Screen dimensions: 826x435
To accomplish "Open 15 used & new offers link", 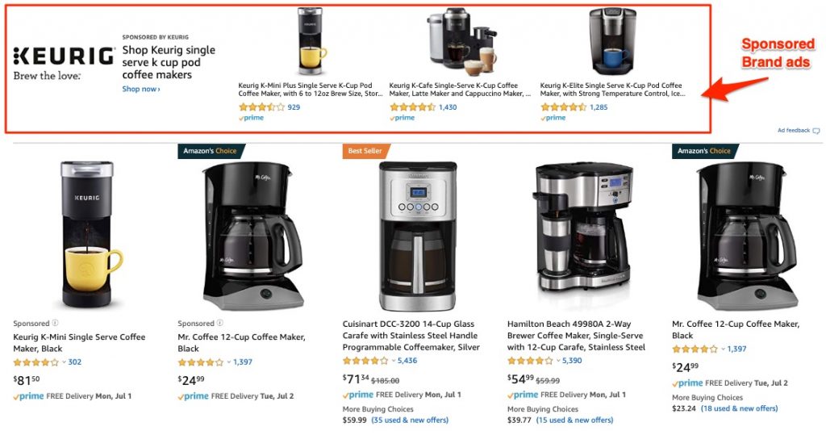I will click(574, 420).
